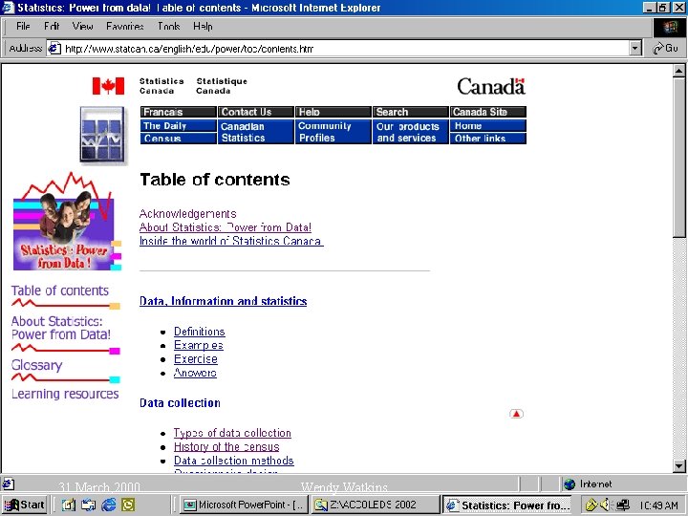This screenshot has width=688, height=516.
Task: Open Types of data collection link
Action: point(232,433)
